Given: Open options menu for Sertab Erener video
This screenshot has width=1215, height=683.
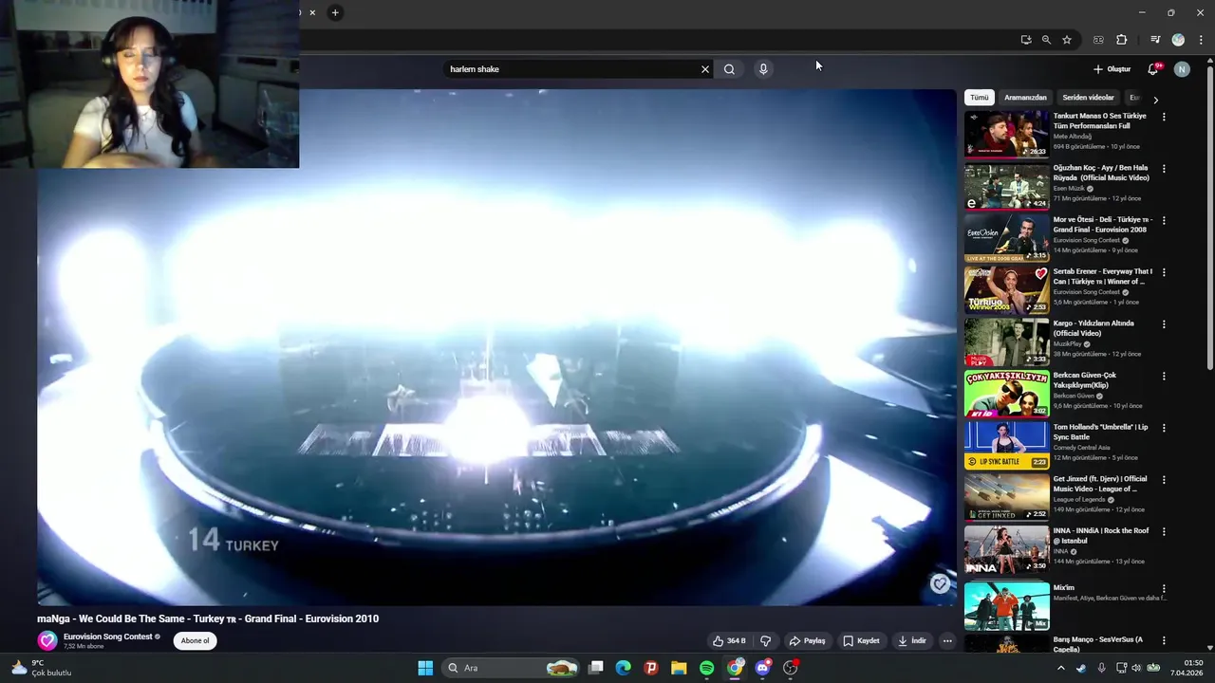Looking at the screenshot, I should coord(1164,273).
